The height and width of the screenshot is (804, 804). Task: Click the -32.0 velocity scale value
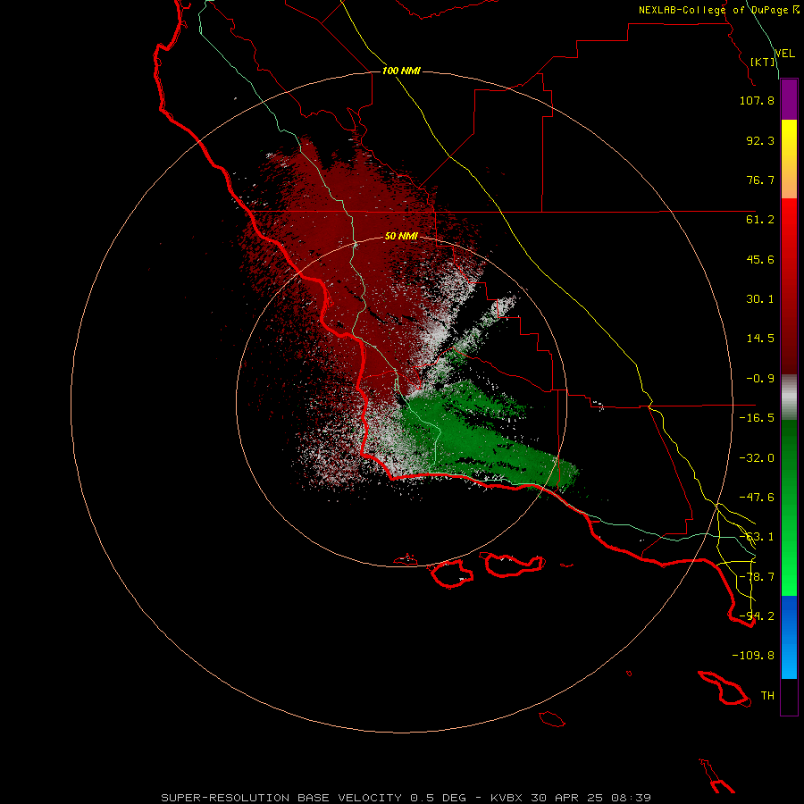point(757,458)
